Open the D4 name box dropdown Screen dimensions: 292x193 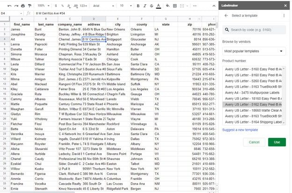21,14
